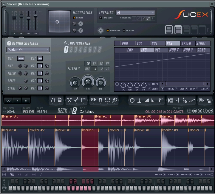
Task: Open the Cut group selector
Action: pos(40,58)
